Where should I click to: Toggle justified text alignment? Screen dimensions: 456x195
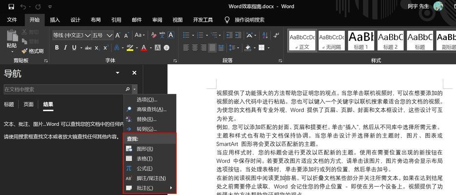[x=212, y=47]
